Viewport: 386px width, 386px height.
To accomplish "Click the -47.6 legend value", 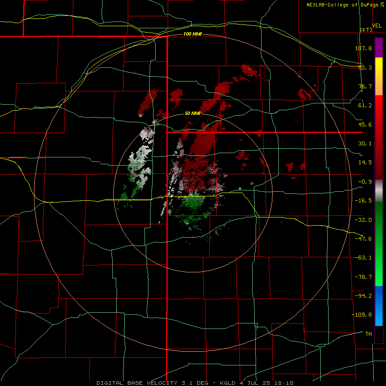I will coord(363,239).
